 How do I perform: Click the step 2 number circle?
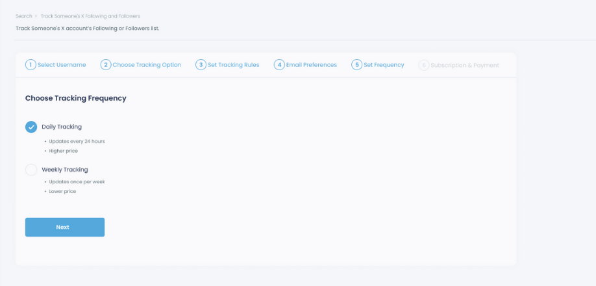point(106,65)
